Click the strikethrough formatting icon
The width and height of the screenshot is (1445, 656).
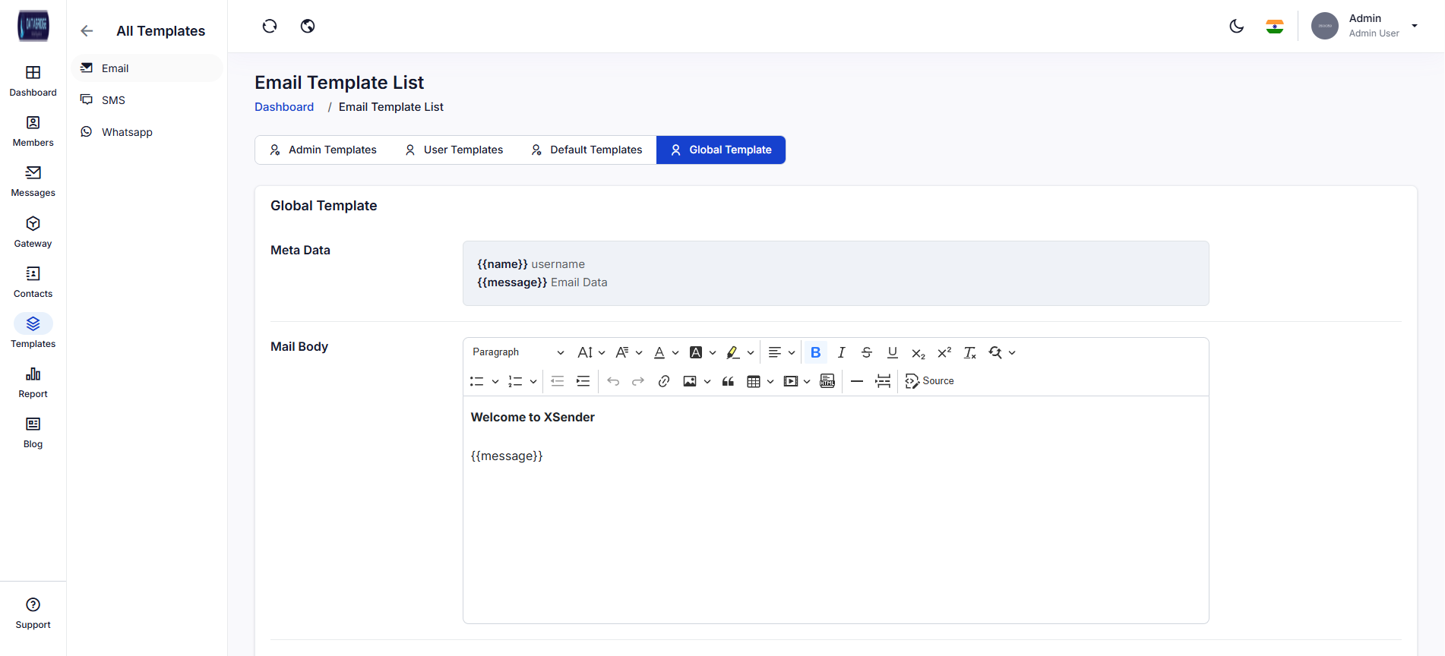coord(867,352)
